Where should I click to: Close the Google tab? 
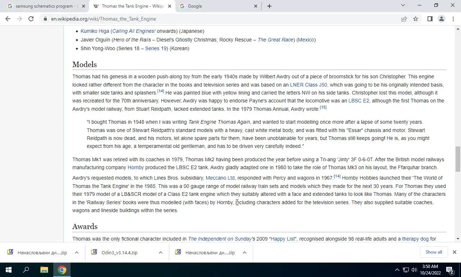pos(255,6)
